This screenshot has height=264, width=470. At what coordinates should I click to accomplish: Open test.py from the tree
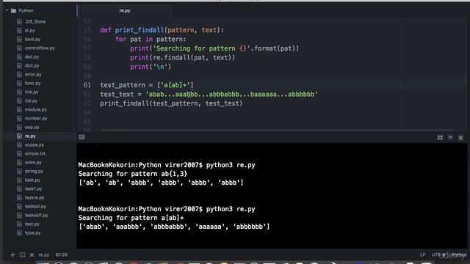pyautogui.click(x=32, y=224)
